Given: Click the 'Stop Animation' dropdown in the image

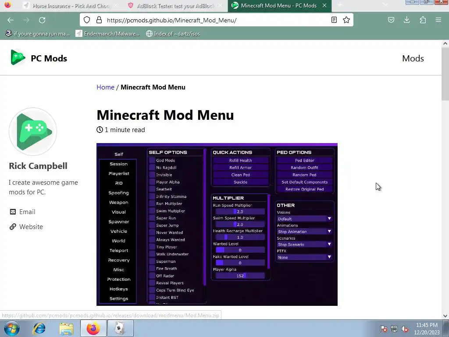Looking at the screenshot, I should [x=304, y=232].
